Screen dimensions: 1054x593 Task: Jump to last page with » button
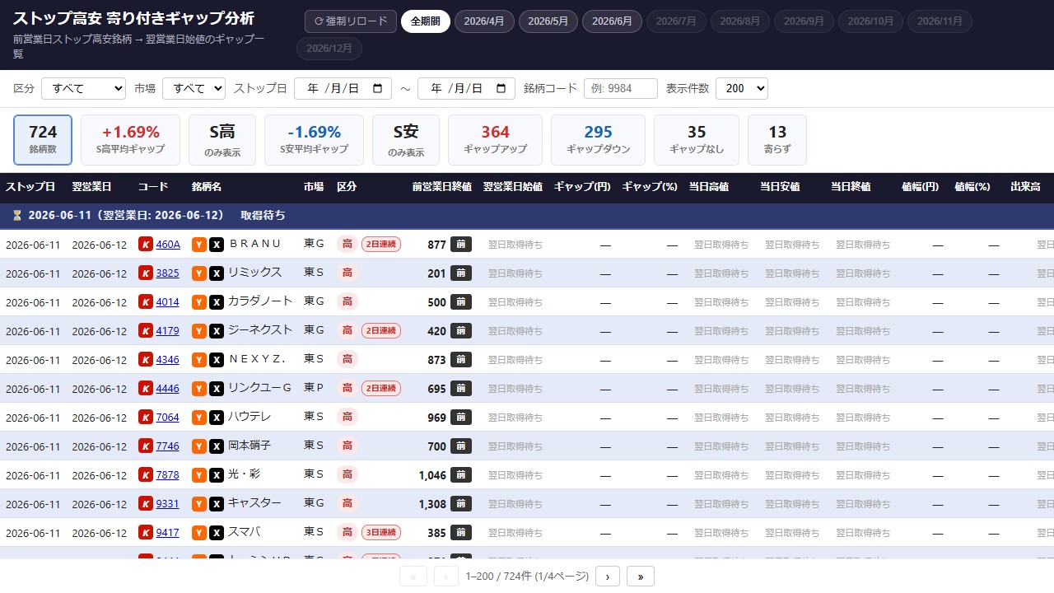coord(641,577)
